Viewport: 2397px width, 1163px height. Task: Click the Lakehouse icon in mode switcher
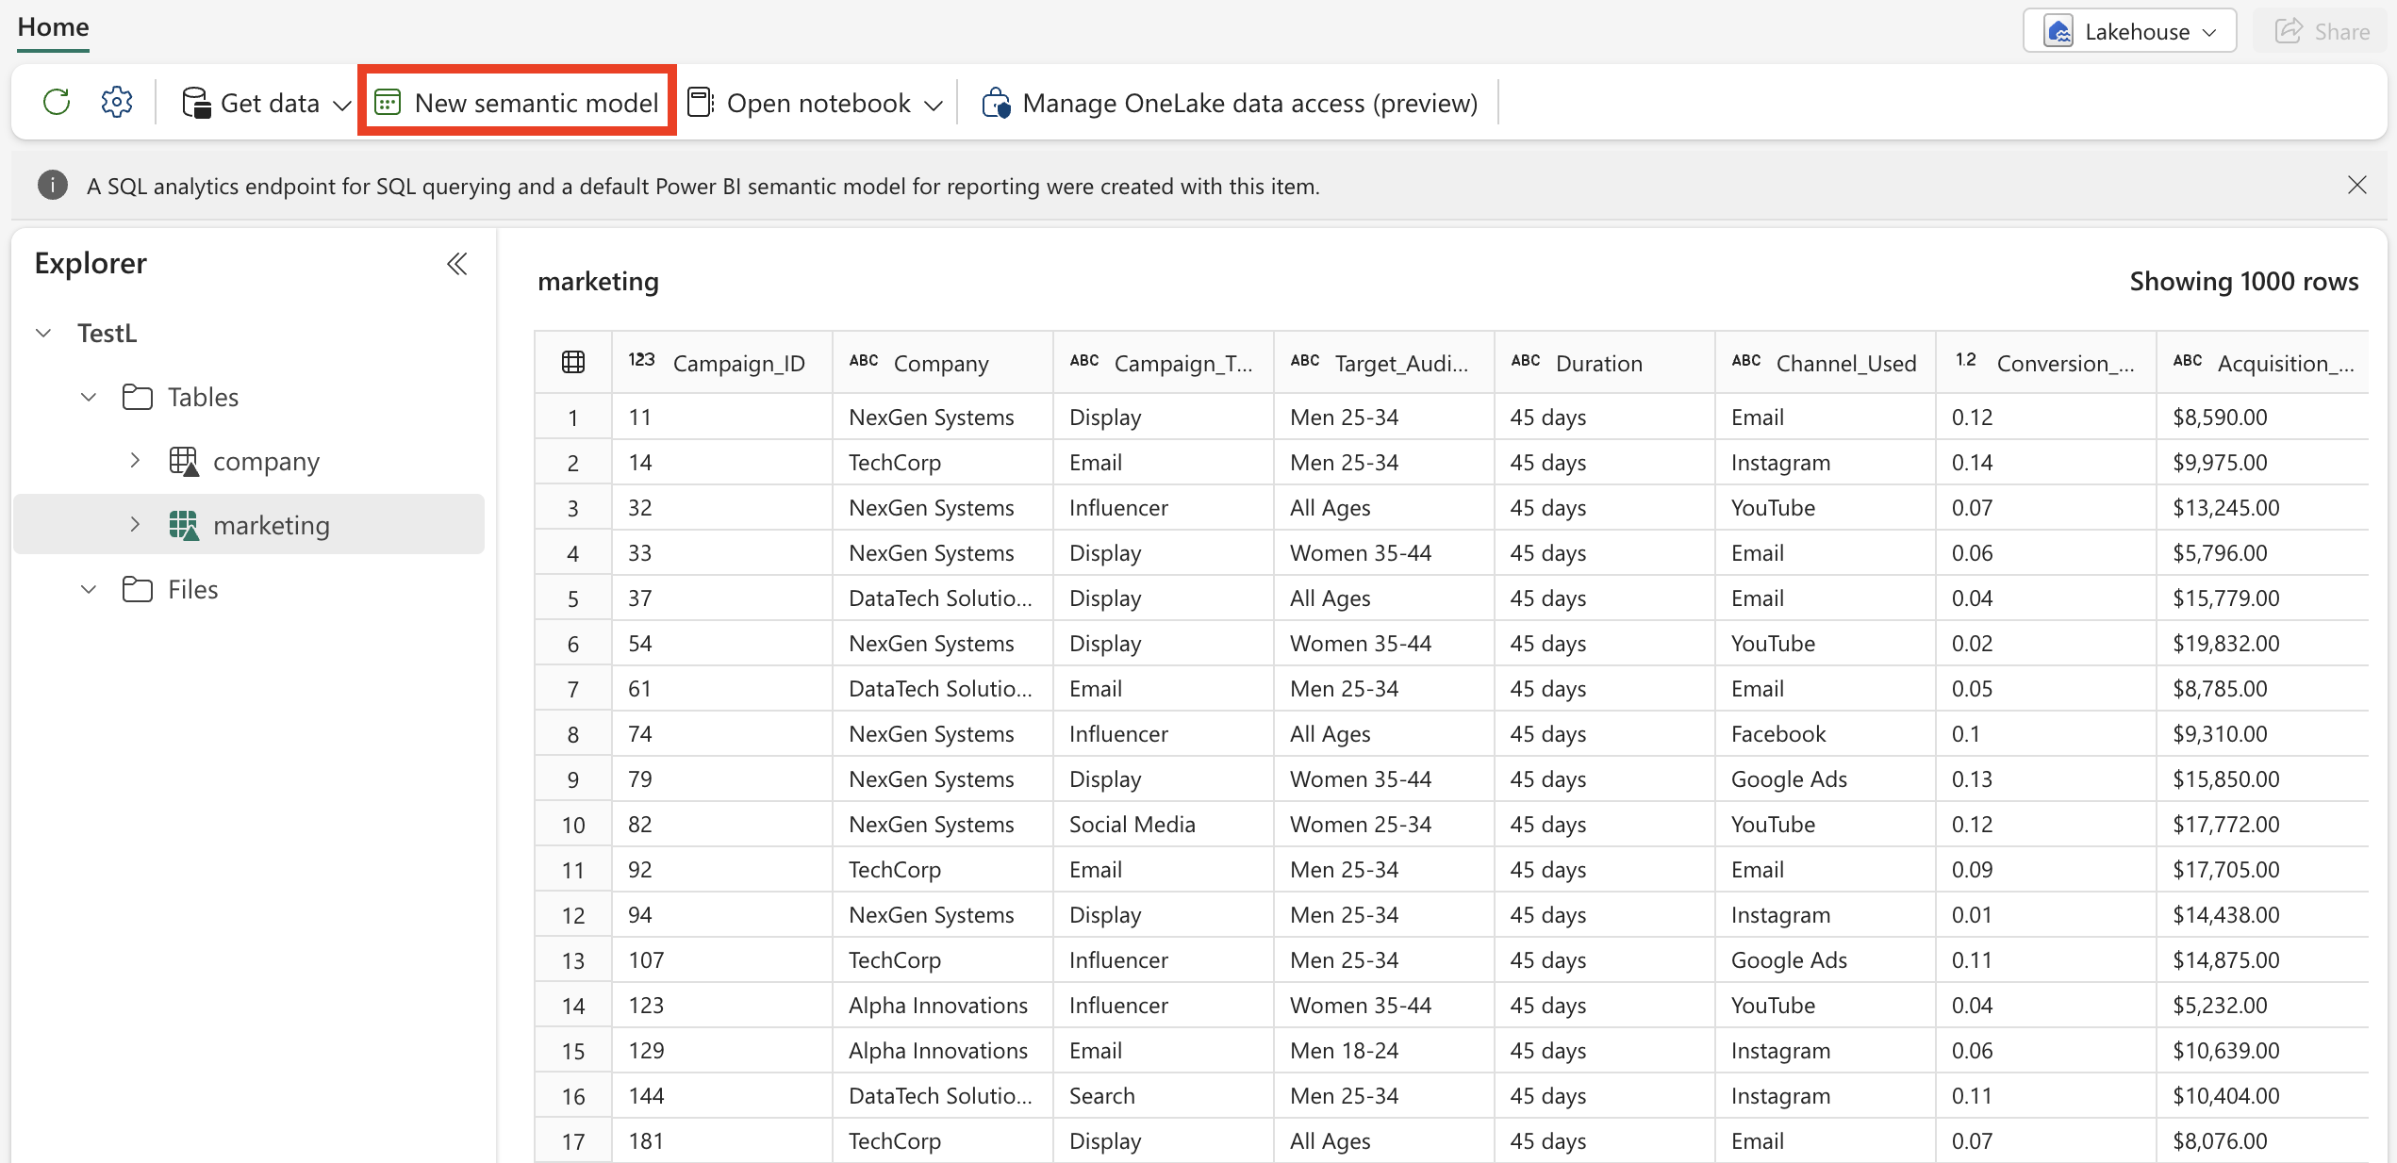(x=2058, y=31)
